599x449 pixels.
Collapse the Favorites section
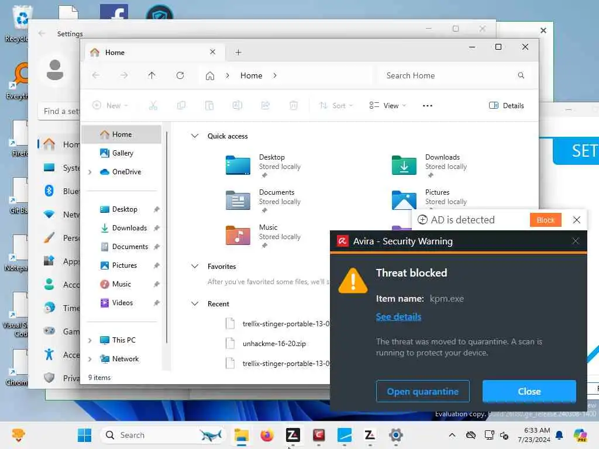click(195, 266)
